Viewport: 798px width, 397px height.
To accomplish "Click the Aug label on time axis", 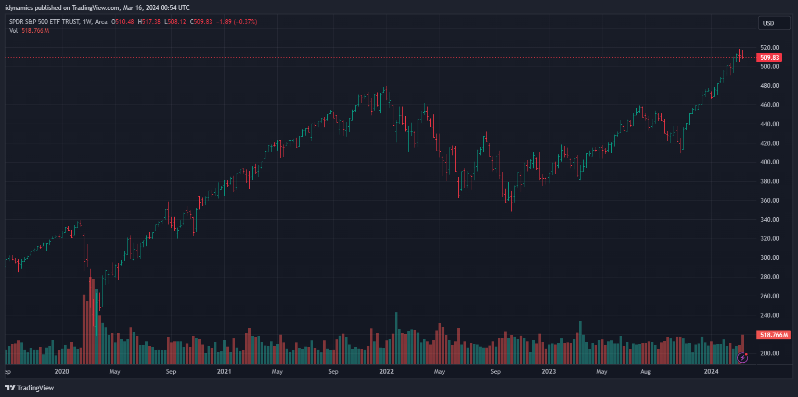I will click(646, 372).
